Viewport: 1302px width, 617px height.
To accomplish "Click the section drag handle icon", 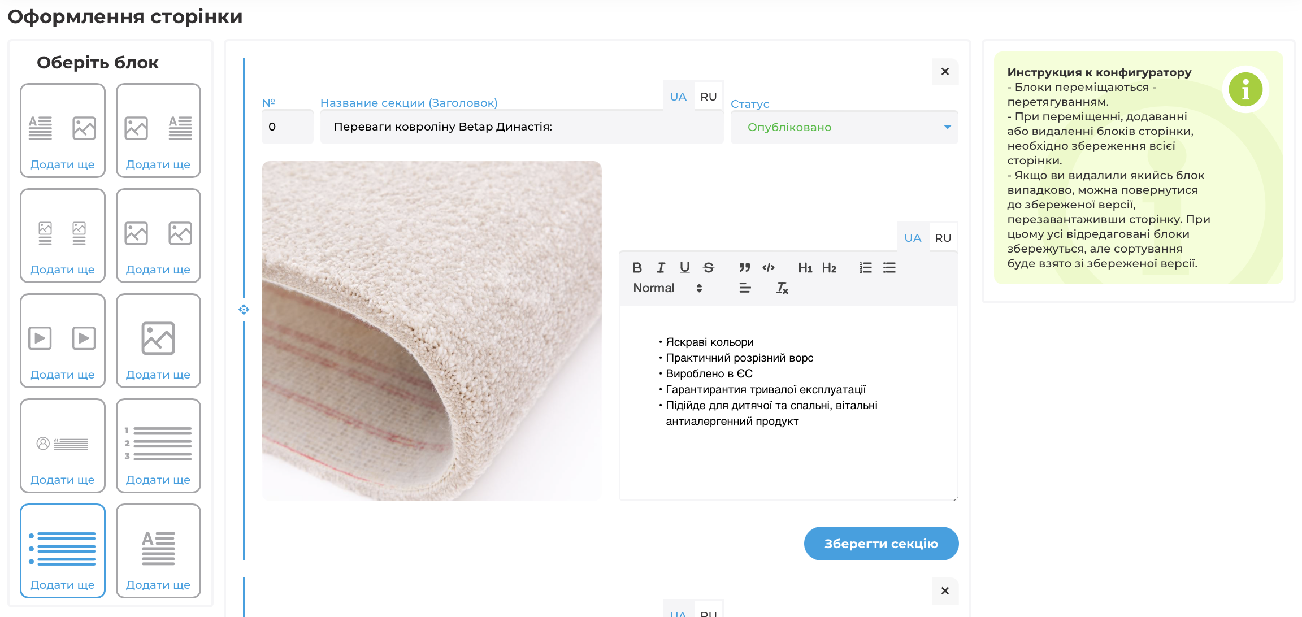I will click(x=244, y=309).
